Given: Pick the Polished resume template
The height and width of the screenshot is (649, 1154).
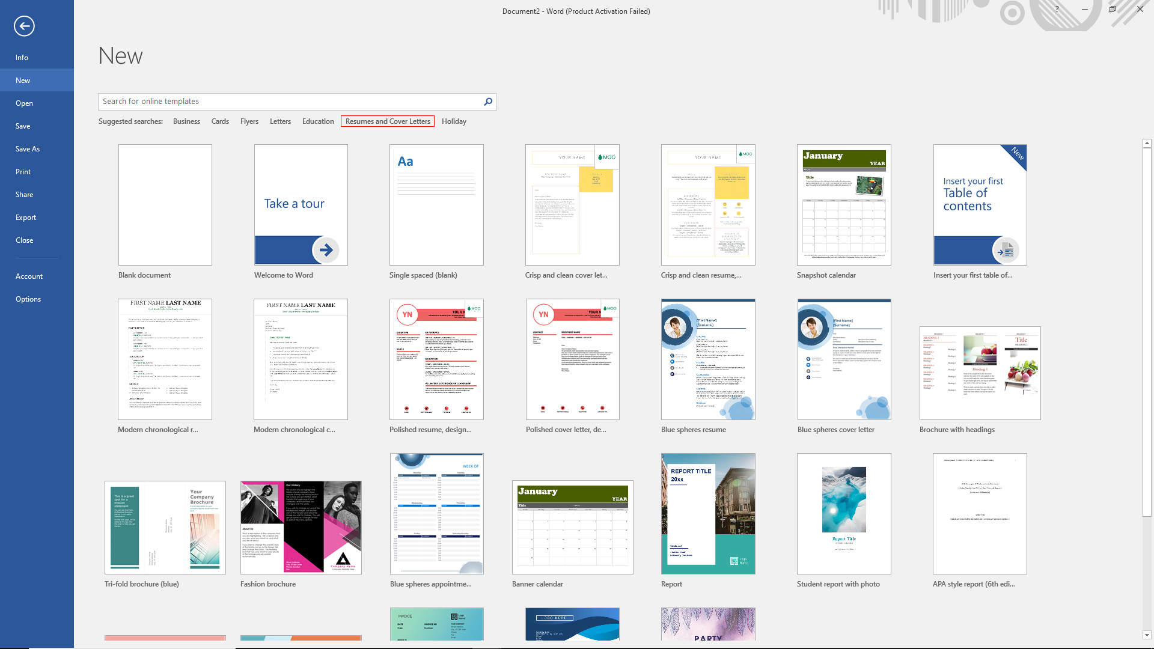Looking at the screenshot, I should (436, 359).
